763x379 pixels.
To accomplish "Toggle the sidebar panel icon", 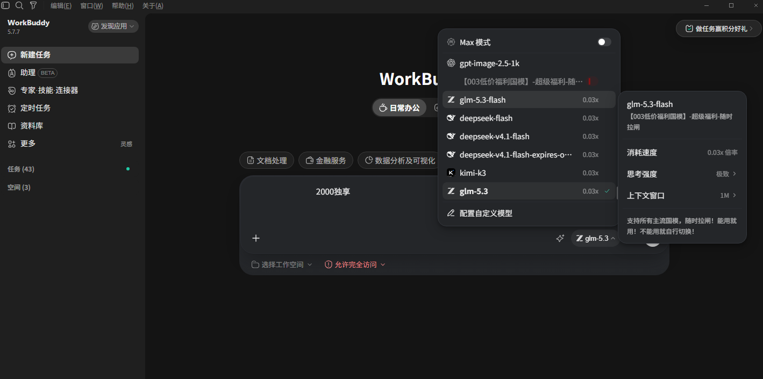I will tap(5, 5).
